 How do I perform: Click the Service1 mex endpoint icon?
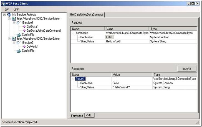(x=14, y=19)
